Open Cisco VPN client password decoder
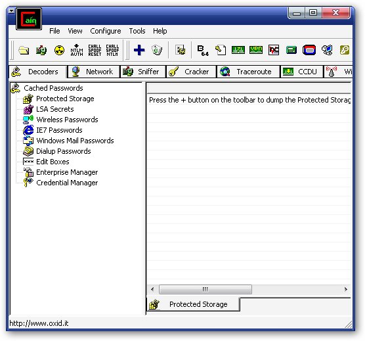This screenshot has width=365, height=341. [x=256, y=50]
